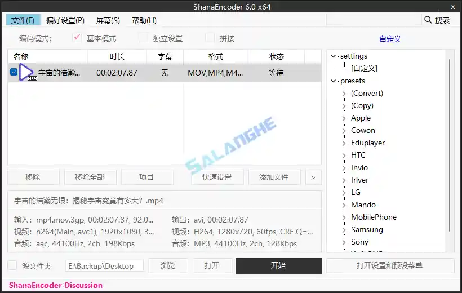Open the 帮助(H) menu

144,20
